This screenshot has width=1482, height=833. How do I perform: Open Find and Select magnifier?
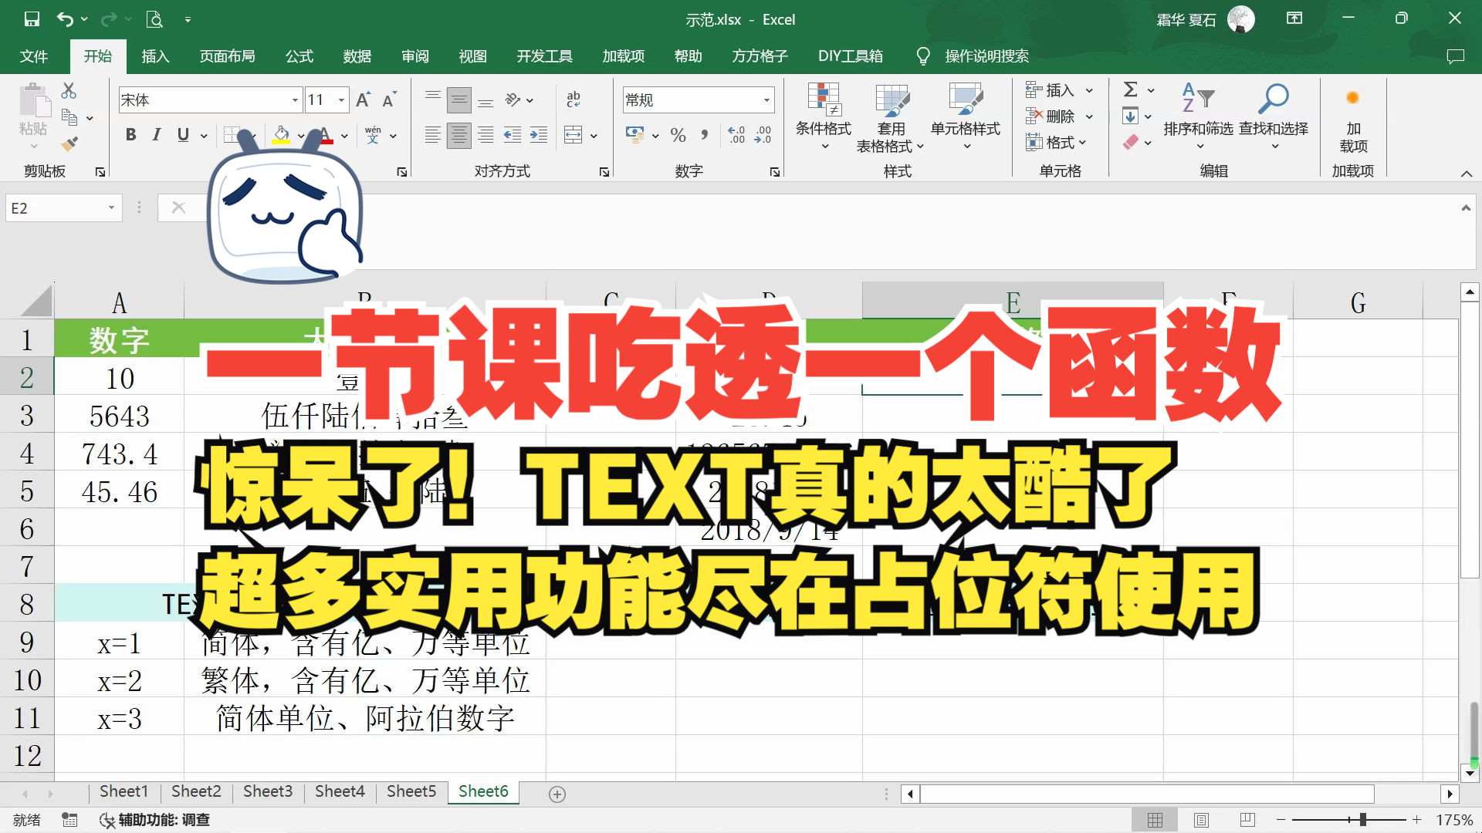(1273, 99)
